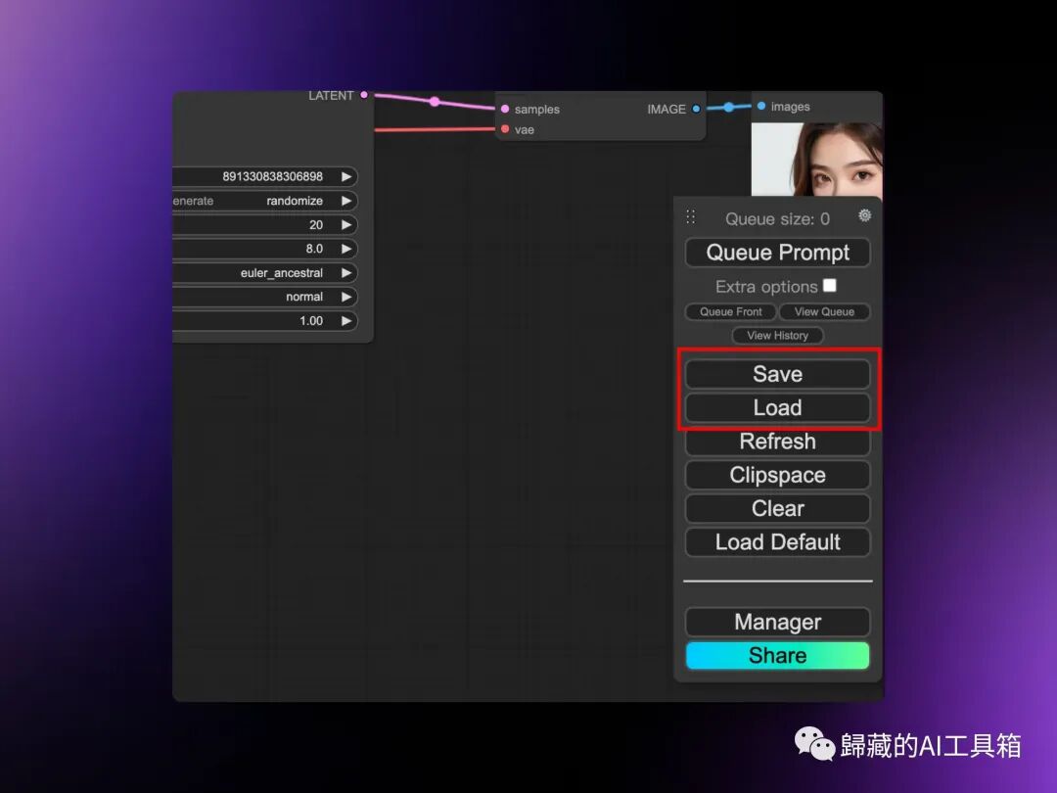Click the Load button

pyautogui.click(x=777, y=408)
